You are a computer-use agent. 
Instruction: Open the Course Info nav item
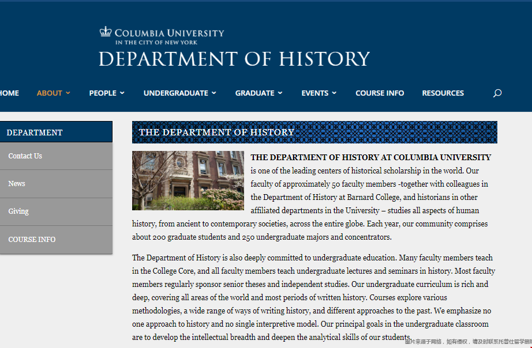[x=380, y=93]
